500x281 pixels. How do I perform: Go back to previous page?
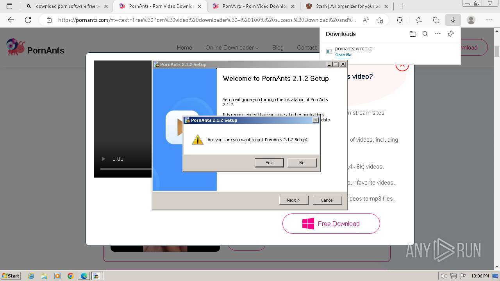11,20
